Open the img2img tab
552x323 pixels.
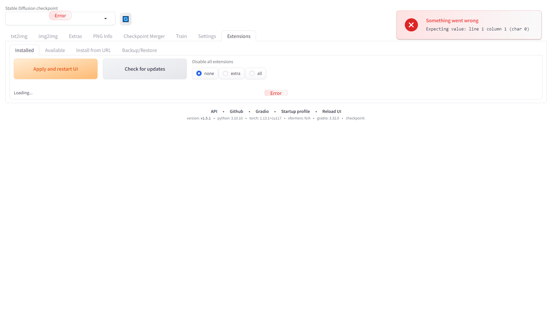point(48,36)
